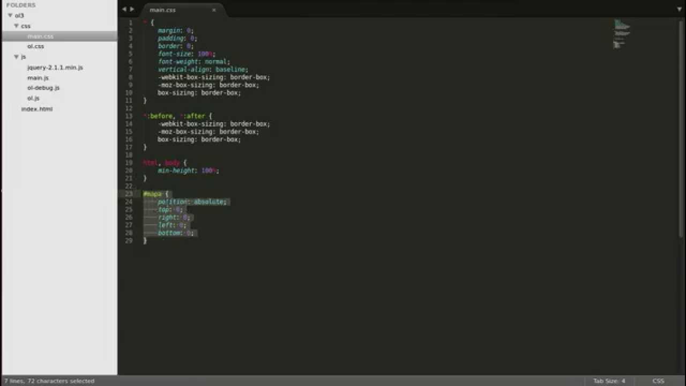Change Tab Size: 4 setting
The height and width of the screenshot is (386, 686).
[609, 381]
